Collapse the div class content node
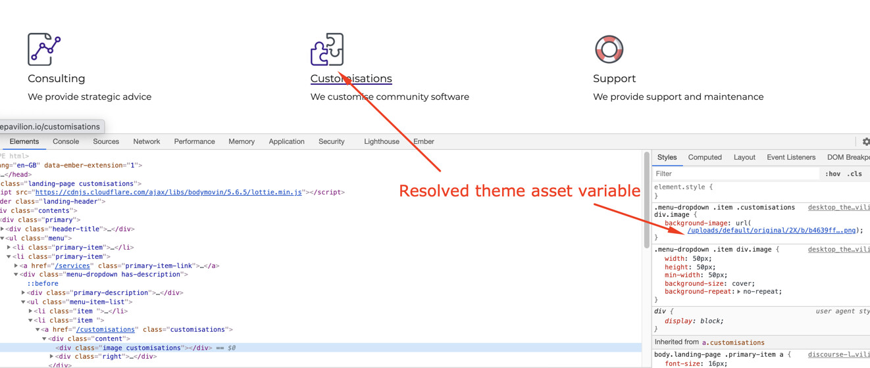This screenshot has width=870, height=368. [45, 339]
